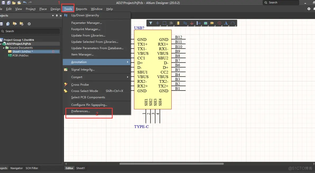Click the Save icon in quick access bar
The width and height of the screenshot is (315, 173).
point(3,3)
